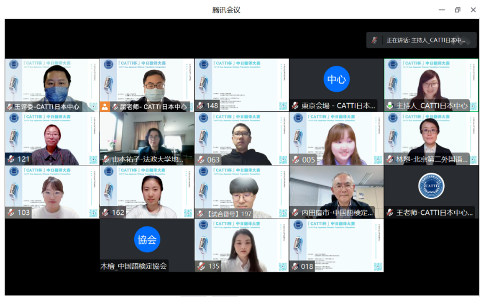Click the number label 121

23,159
